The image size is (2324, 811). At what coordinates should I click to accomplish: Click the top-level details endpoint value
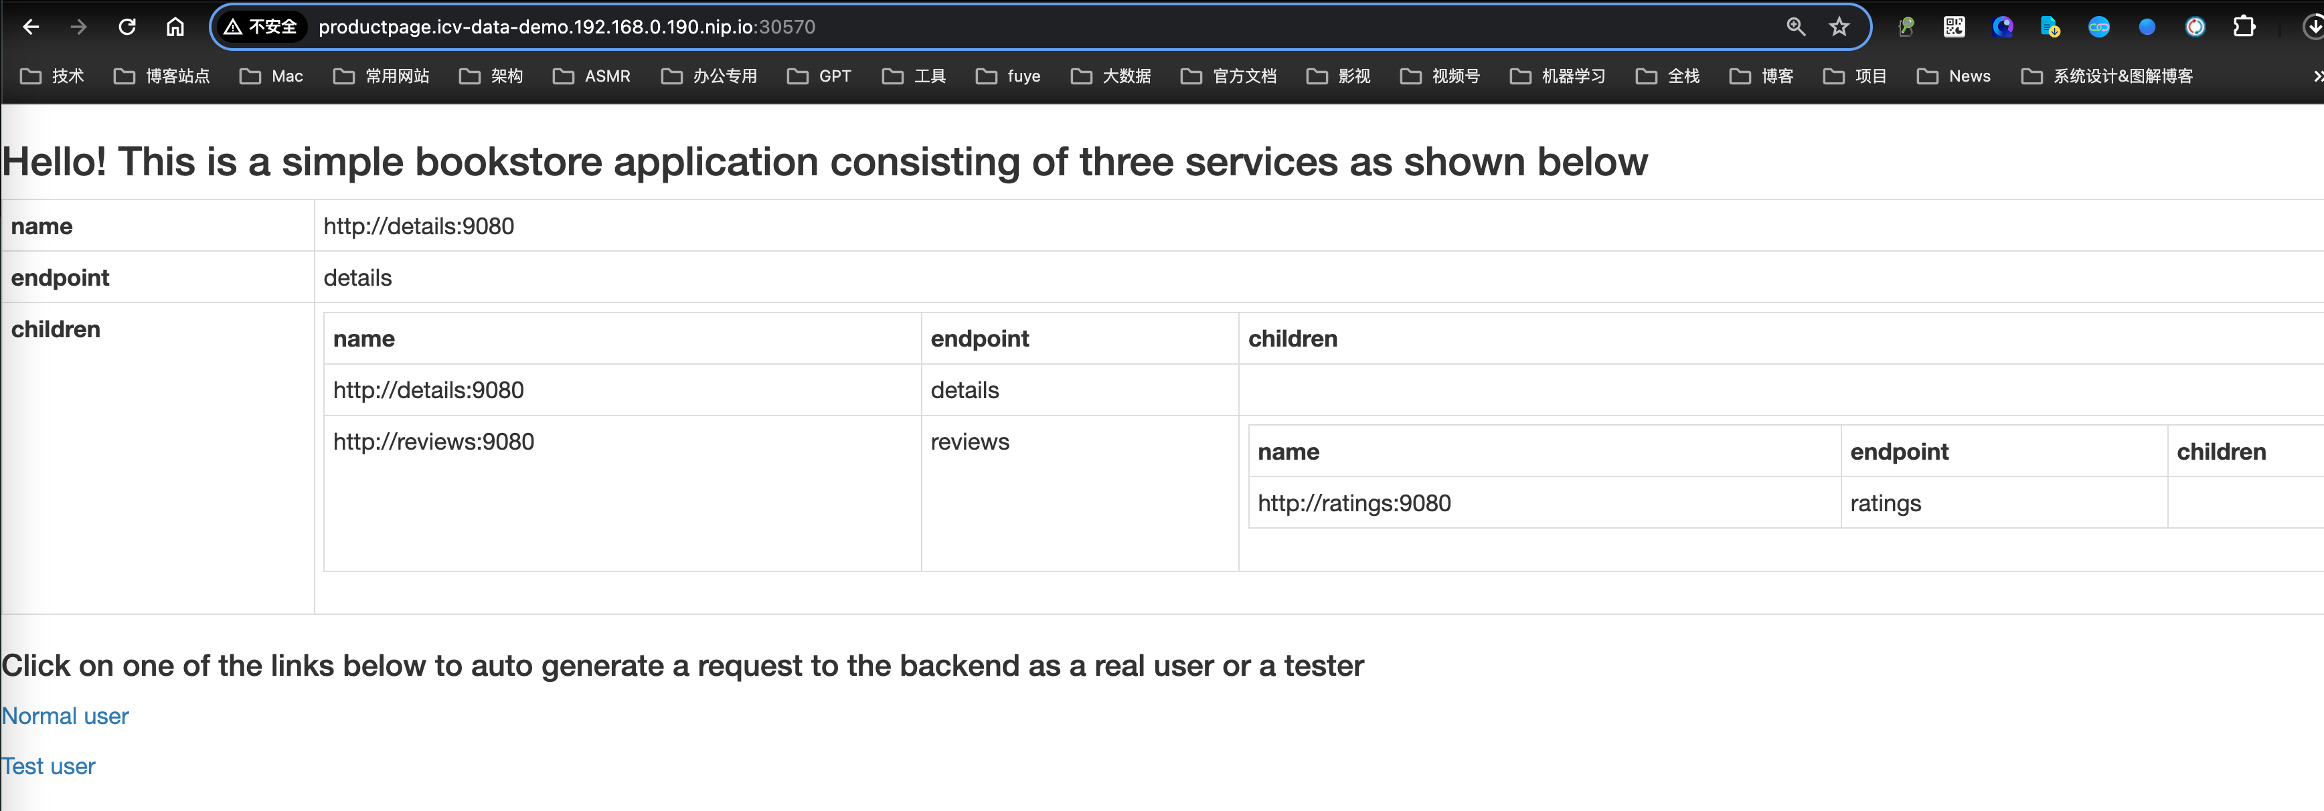tap(357, 278)
